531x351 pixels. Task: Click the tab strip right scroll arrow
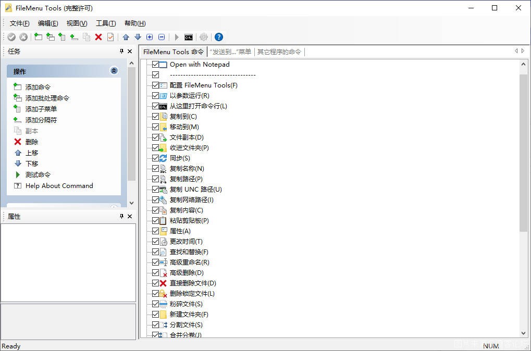pyautogui.click(x=523, y=51)
